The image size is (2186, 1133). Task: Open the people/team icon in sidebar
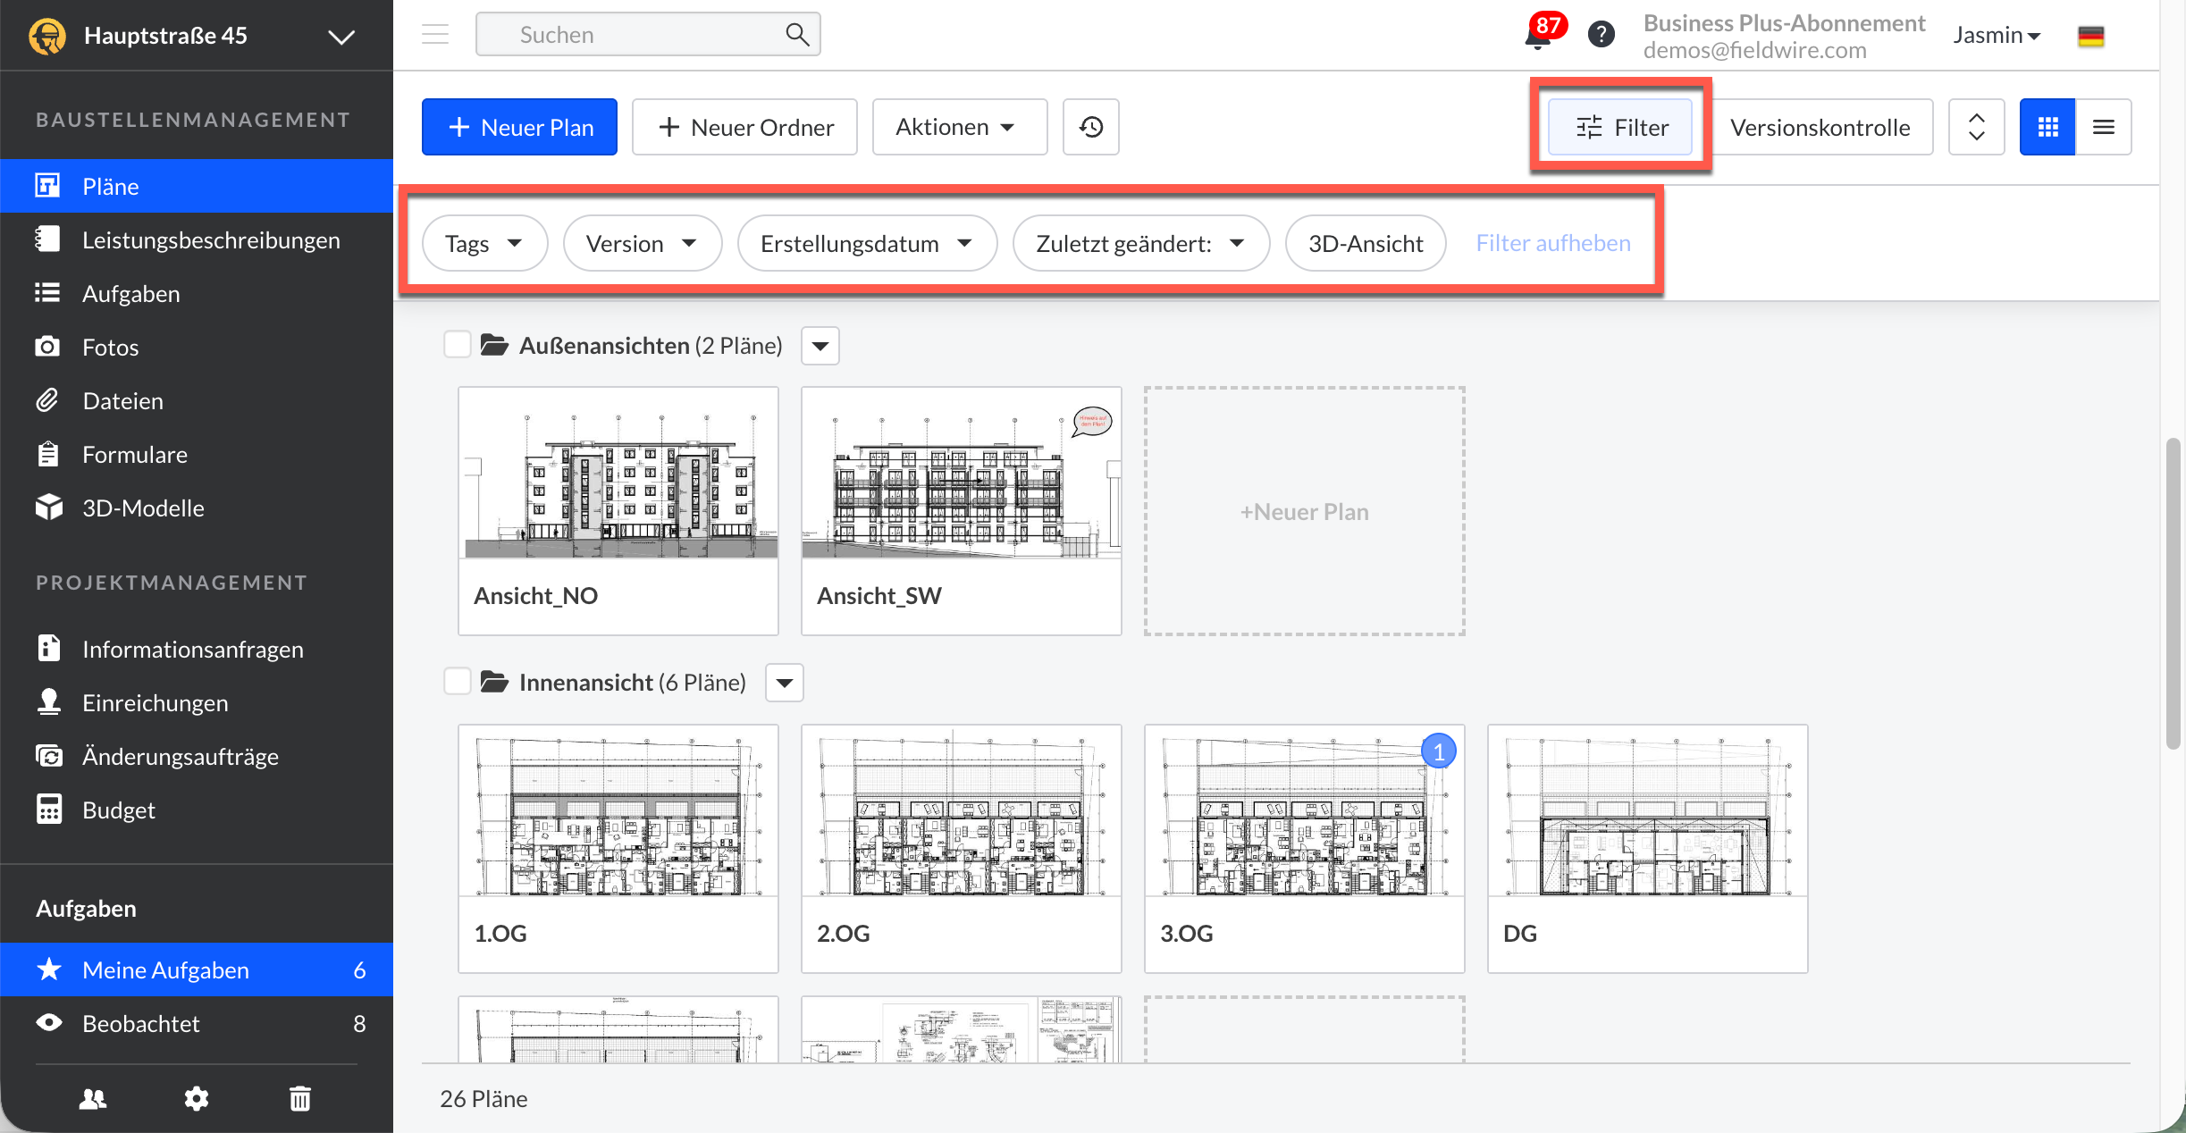pos(93,1098)
